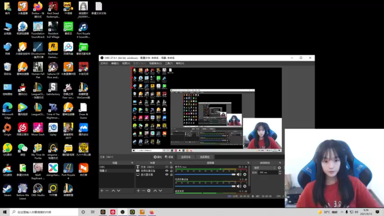Open Muse Dash desktop shortcut
Viewport: 384px width, 216px height.
[x=38, y=130]
